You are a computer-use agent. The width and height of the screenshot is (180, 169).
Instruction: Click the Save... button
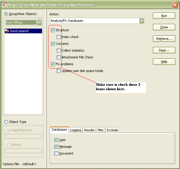click(164, 50)
